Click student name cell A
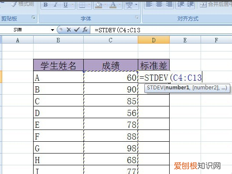This screenshot has width=232, height=174. coord(58,77)
